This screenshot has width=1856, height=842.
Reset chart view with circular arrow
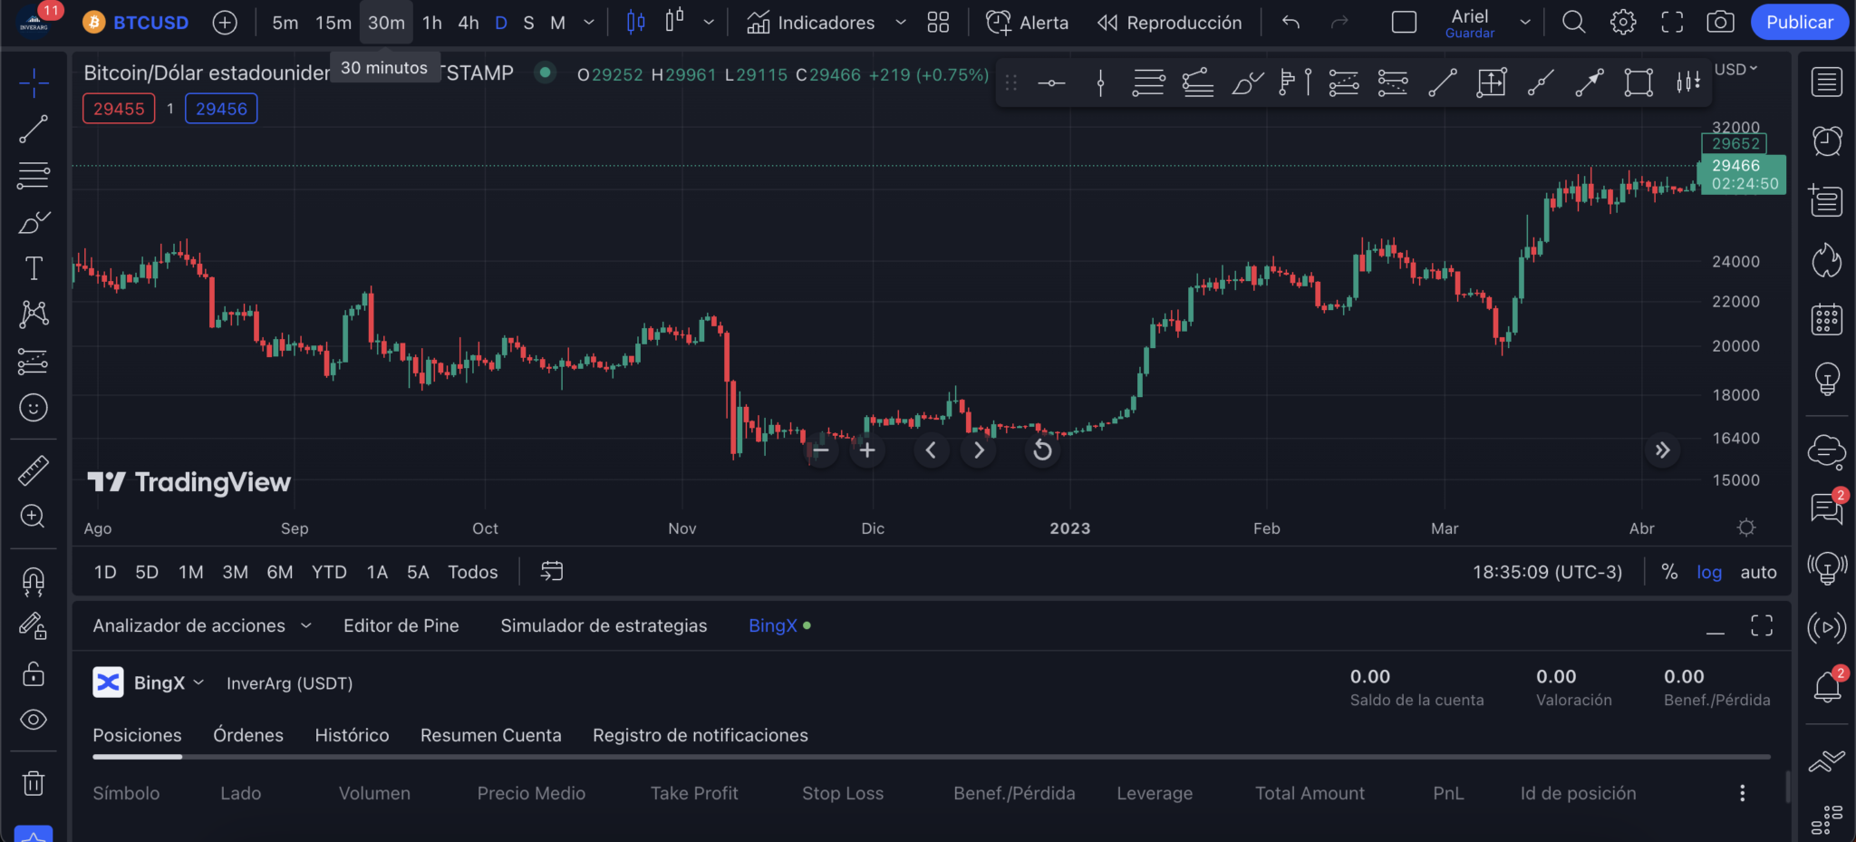click(x=1043, y=450)
